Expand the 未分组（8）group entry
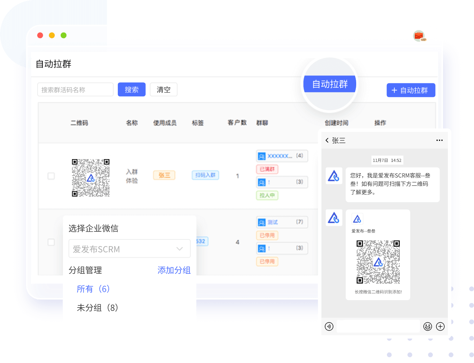 pyautogui.click(x=98, y=308)
